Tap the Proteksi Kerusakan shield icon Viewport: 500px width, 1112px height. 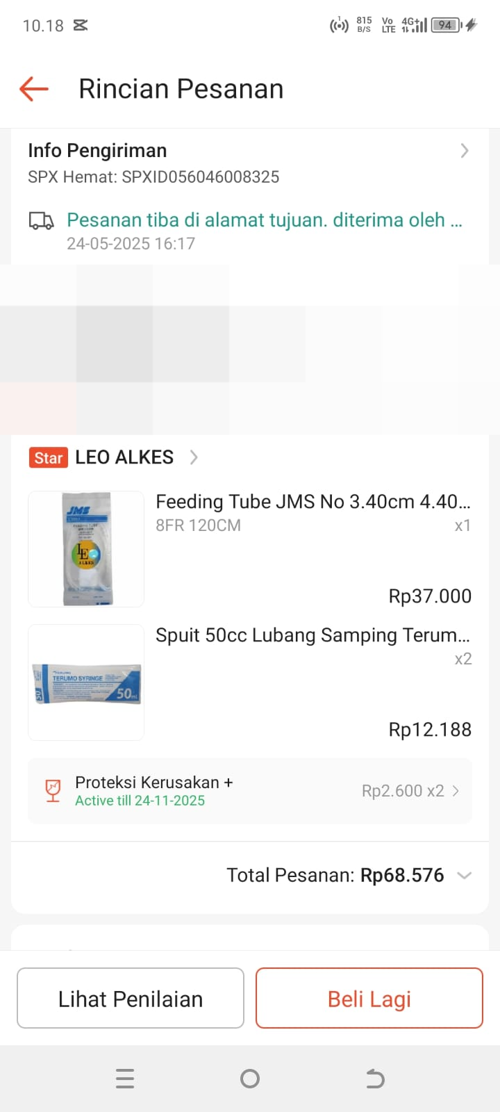[x=53, y=791]
